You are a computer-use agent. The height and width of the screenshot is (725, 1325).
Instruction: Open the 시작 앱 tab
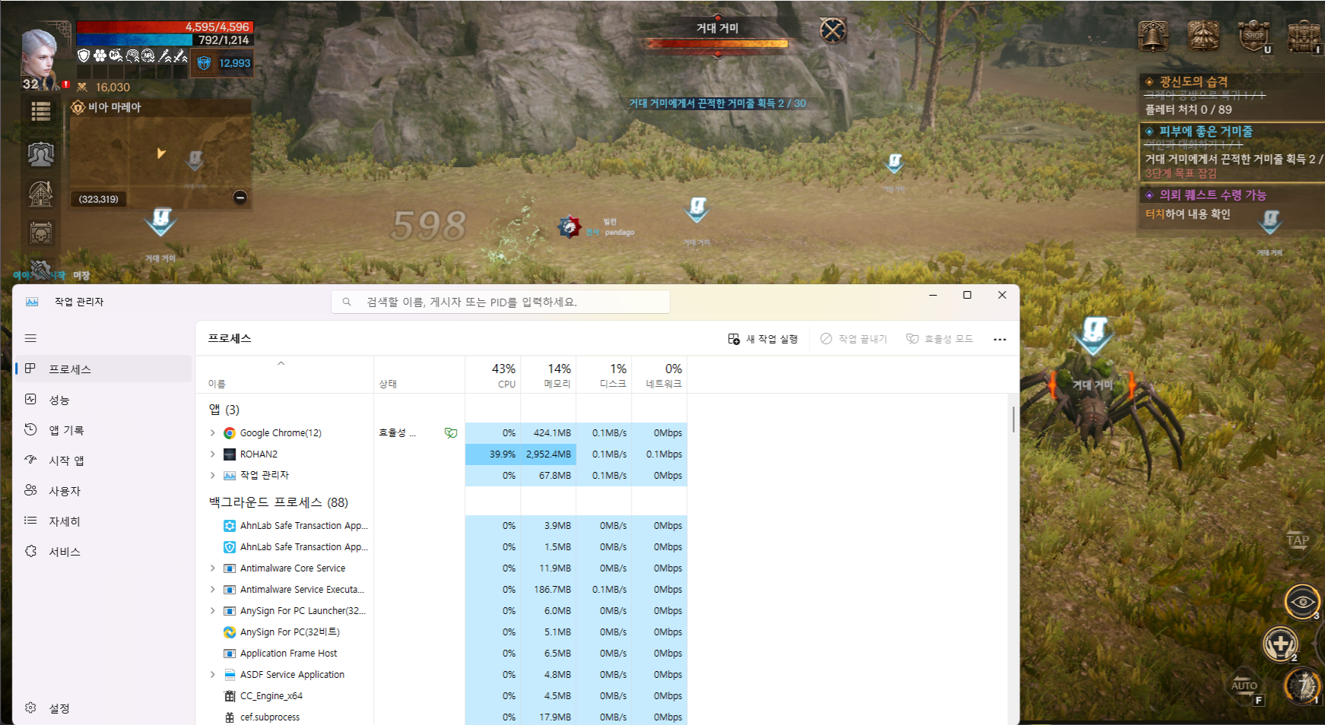pos(104,460)
